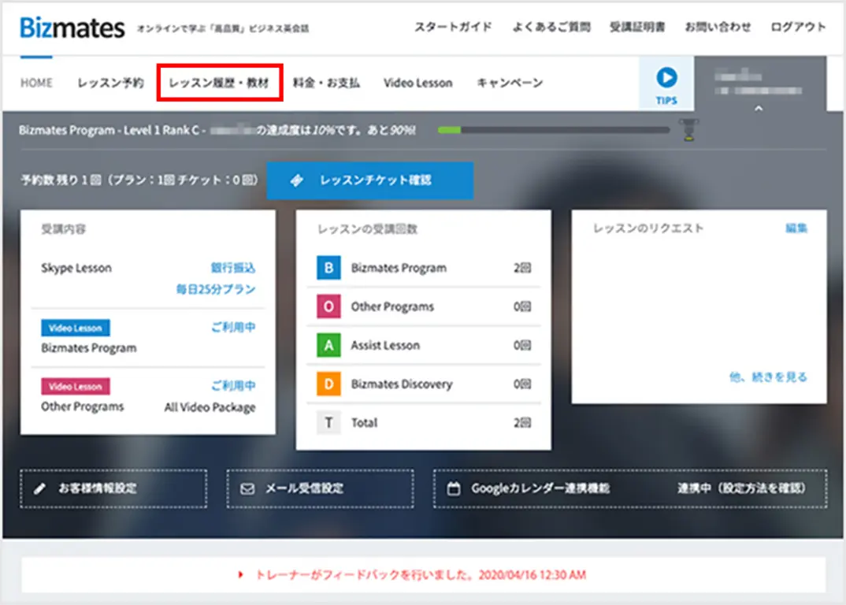Click the trophy icon at progress bar end
The height and width of the screenshot is (605, 846).
688,131
